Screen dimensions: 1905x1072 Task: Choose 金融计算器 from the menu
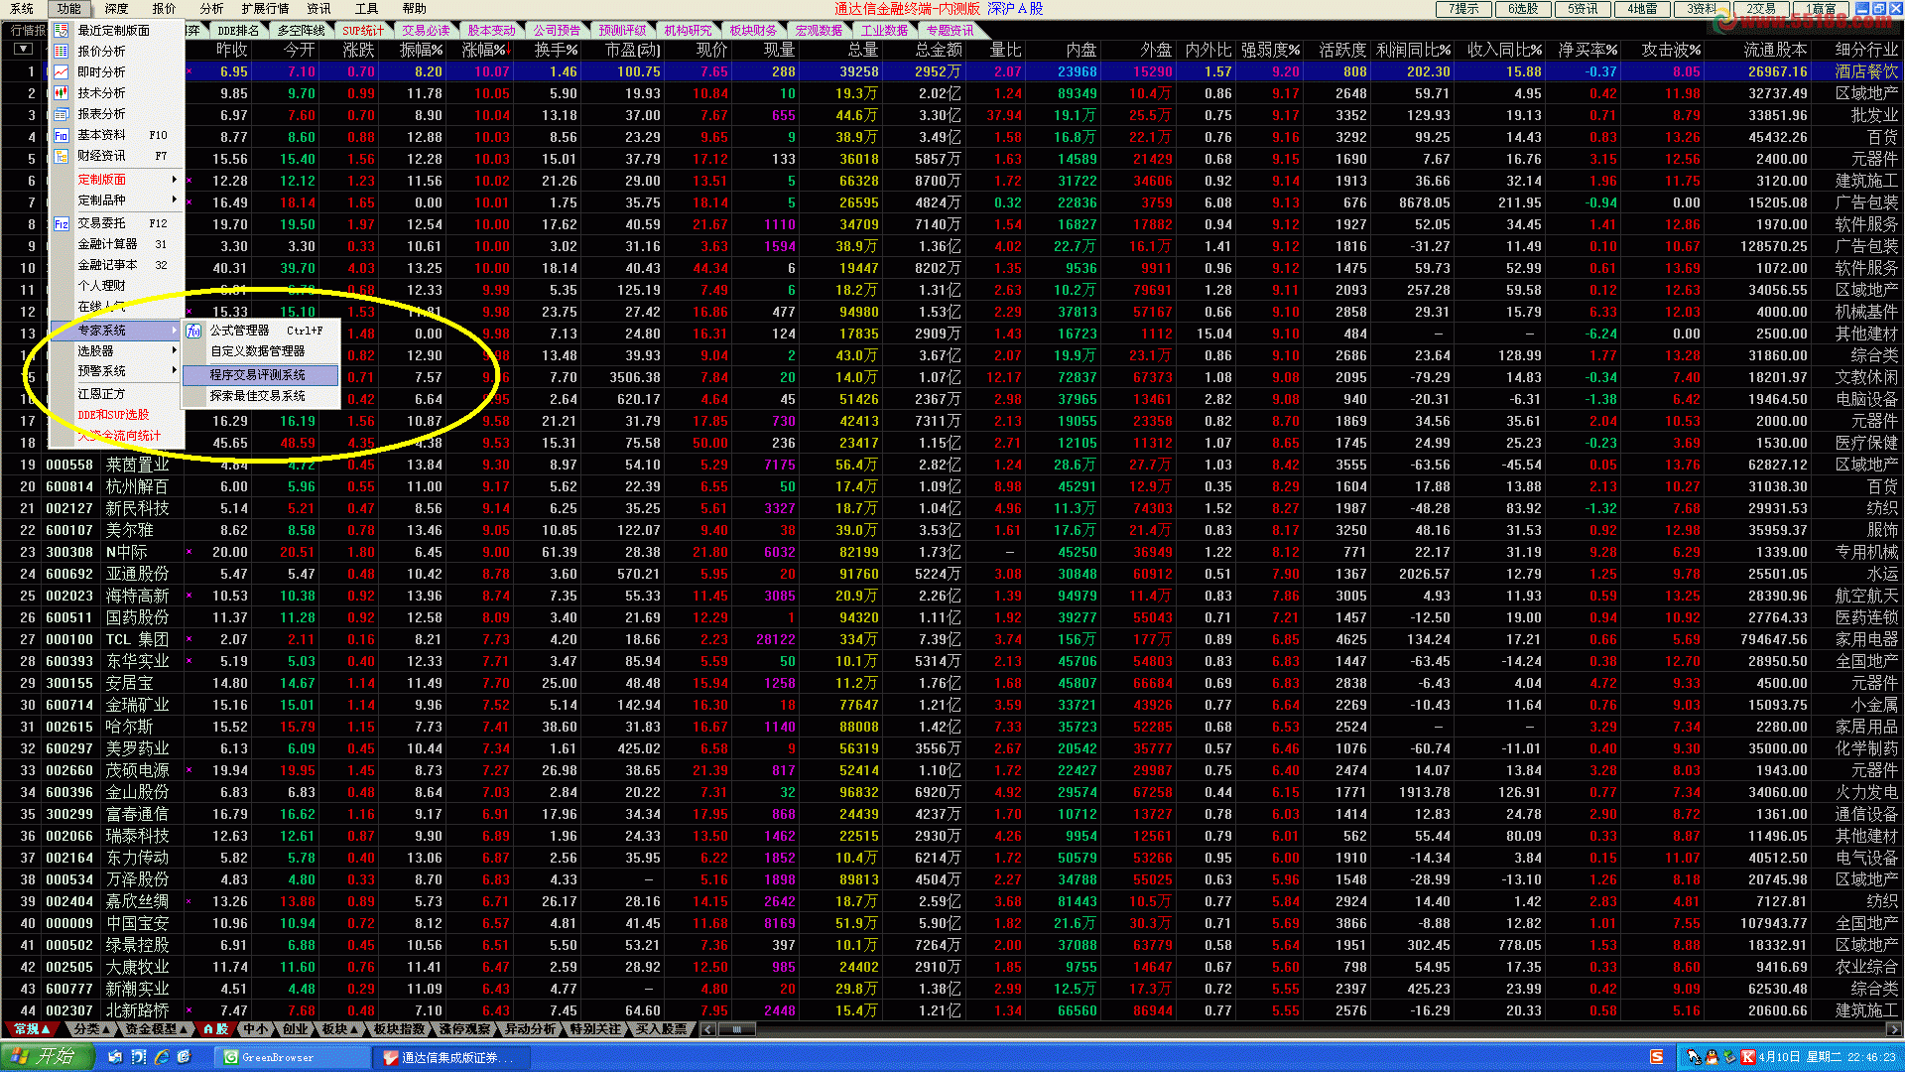pos(117,244)
